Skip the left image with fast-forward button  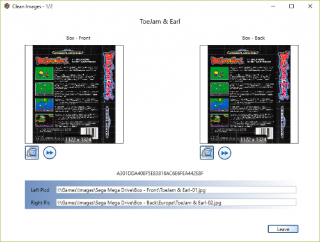(x=50, y=152)
